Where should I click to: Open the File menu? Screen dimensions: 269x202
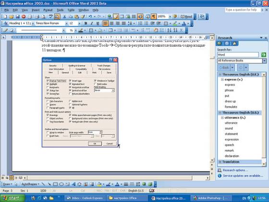click(x=7, y=10)
